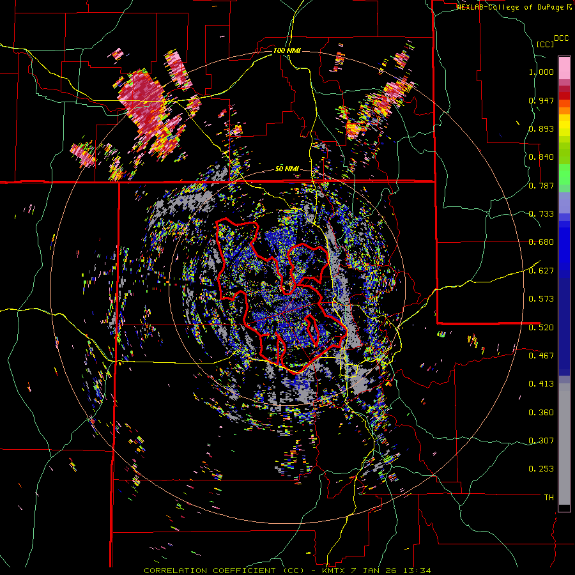Viewport: 575px width, 575px height.
Task: Pick the pink top segment of color bar
Action: [x=564, y=68]
